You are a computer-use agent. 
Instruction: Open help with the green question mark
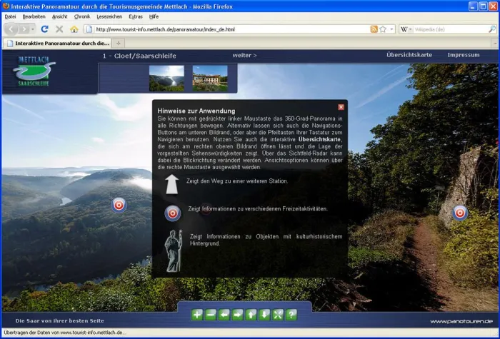click(291, 314)
